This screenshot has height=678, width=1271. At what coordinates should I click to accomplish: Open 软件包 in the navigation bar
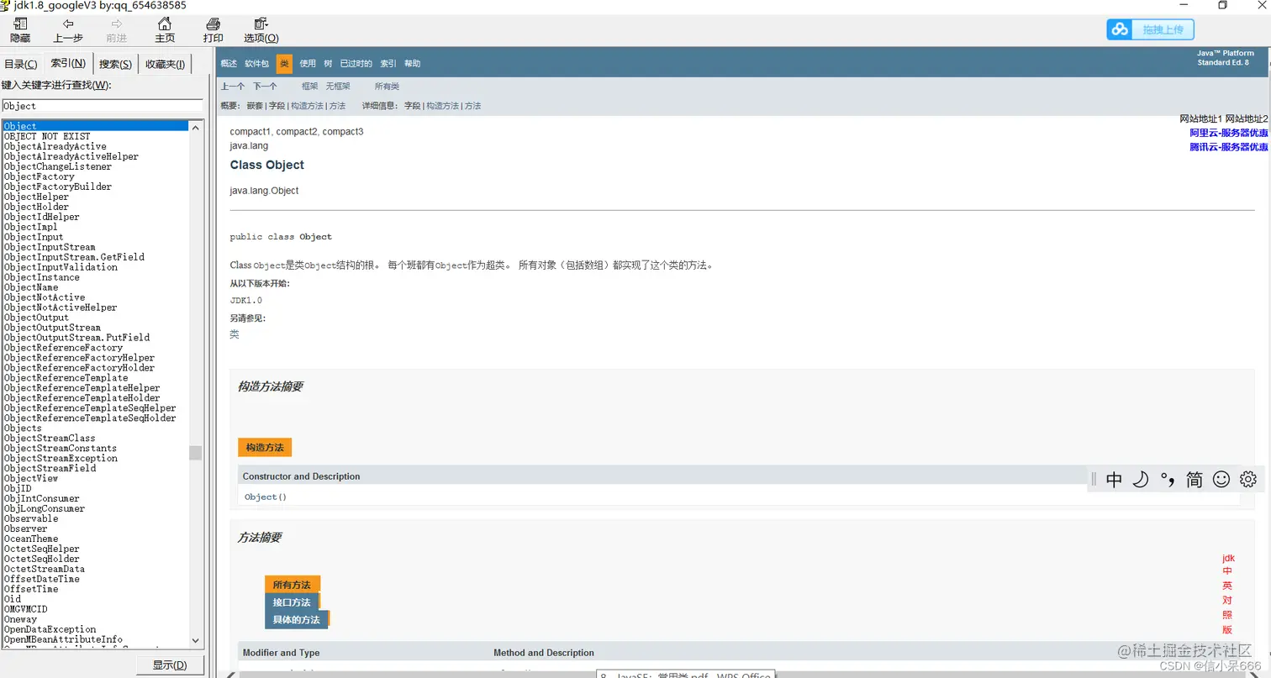[256, 64]
